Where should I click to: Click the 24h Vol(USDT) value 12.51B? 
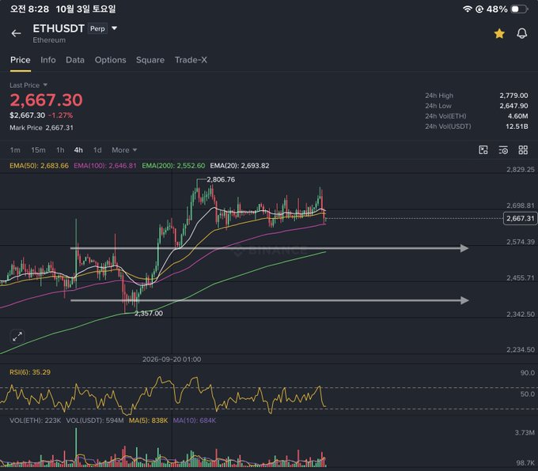pyautogui.click(x=517, y=126)
